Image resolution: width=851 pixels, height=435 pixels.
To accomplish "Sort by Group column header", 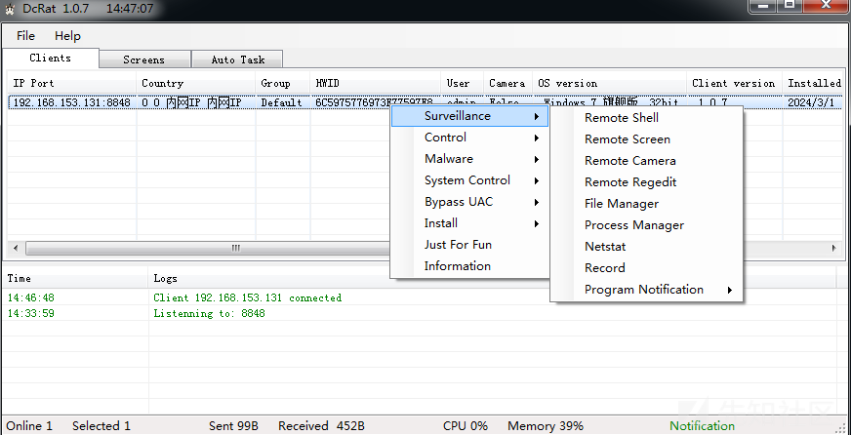I will (283, 83).
